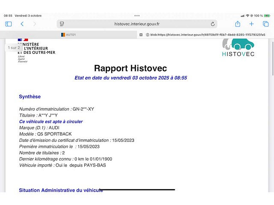Screen dimensions: 274x205
Task: Close the blob Histovec tab
Action: [141, 35]
